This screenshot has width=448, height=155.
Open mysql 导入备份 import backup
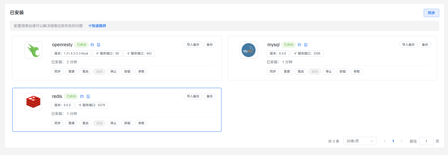[408, 45]
